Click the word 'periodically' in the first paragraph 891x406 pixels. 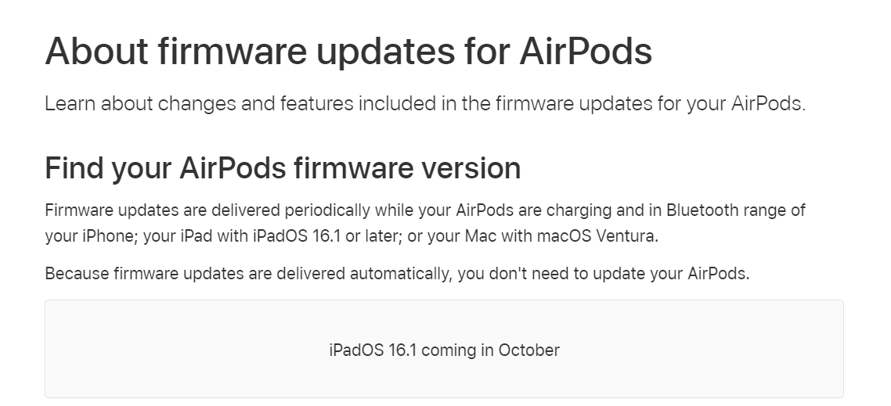point(327,210)
